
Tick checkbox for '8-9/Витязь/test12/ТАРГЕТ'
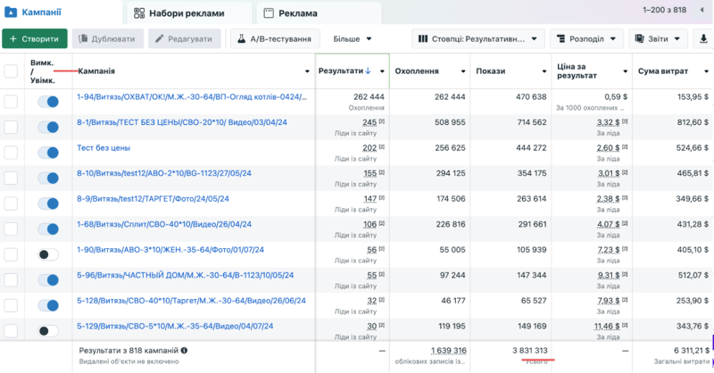(11, 203)
